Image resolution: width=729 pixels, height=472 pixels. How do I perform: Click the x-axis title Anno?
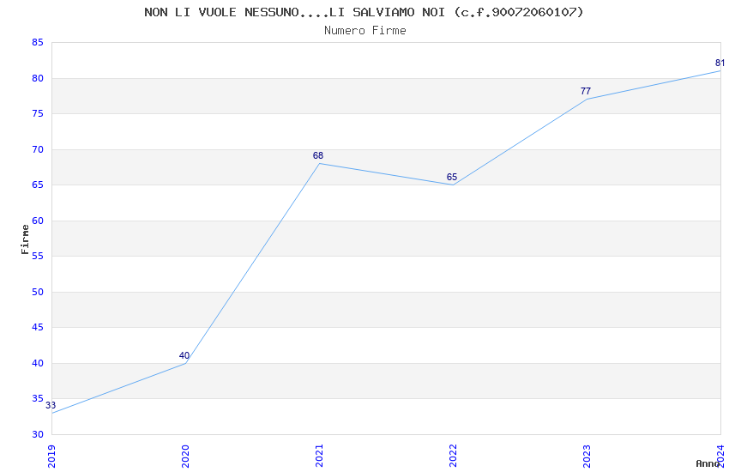708,463
